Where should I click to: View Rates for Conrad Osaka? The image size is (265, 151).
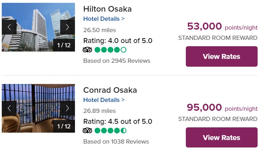[x=221, y=138]
